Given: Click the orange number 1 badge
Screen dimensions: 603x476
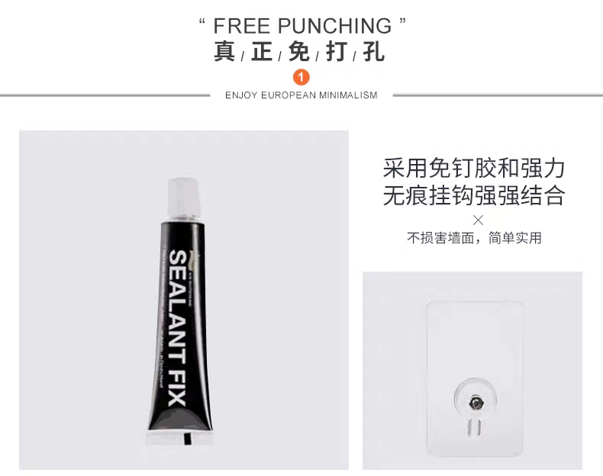Looking at the screenshot, I should pos(301,77).
